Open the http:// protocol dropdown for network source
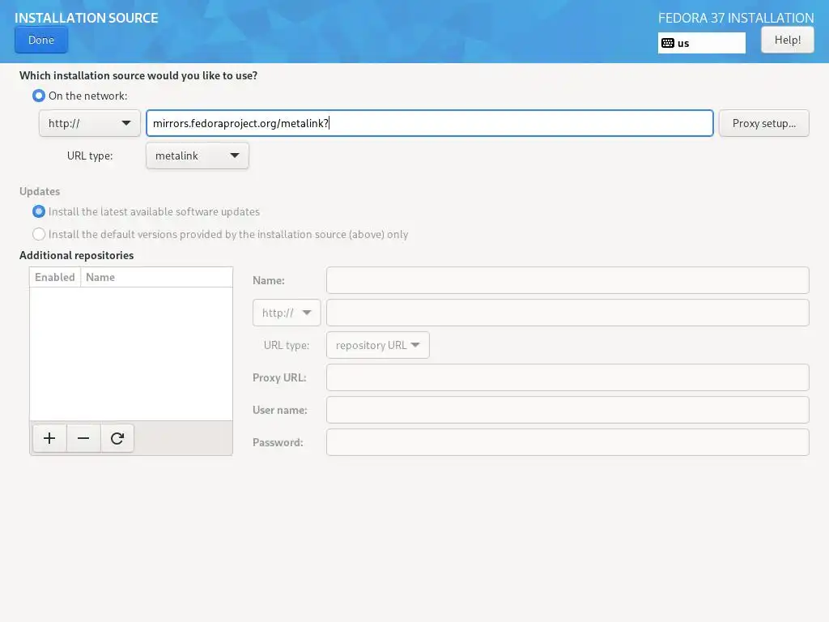829x622 pixels. coord(89,123)
